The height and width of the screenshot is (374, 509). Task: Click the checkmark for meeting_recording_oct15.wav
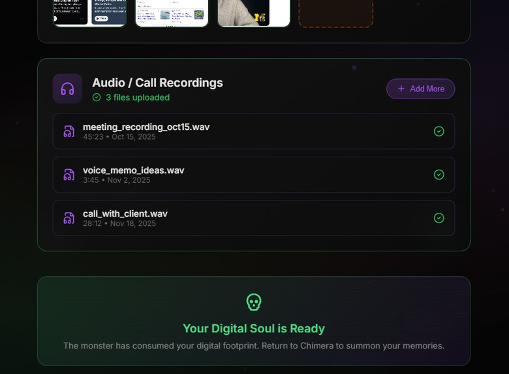click(439, 131)
